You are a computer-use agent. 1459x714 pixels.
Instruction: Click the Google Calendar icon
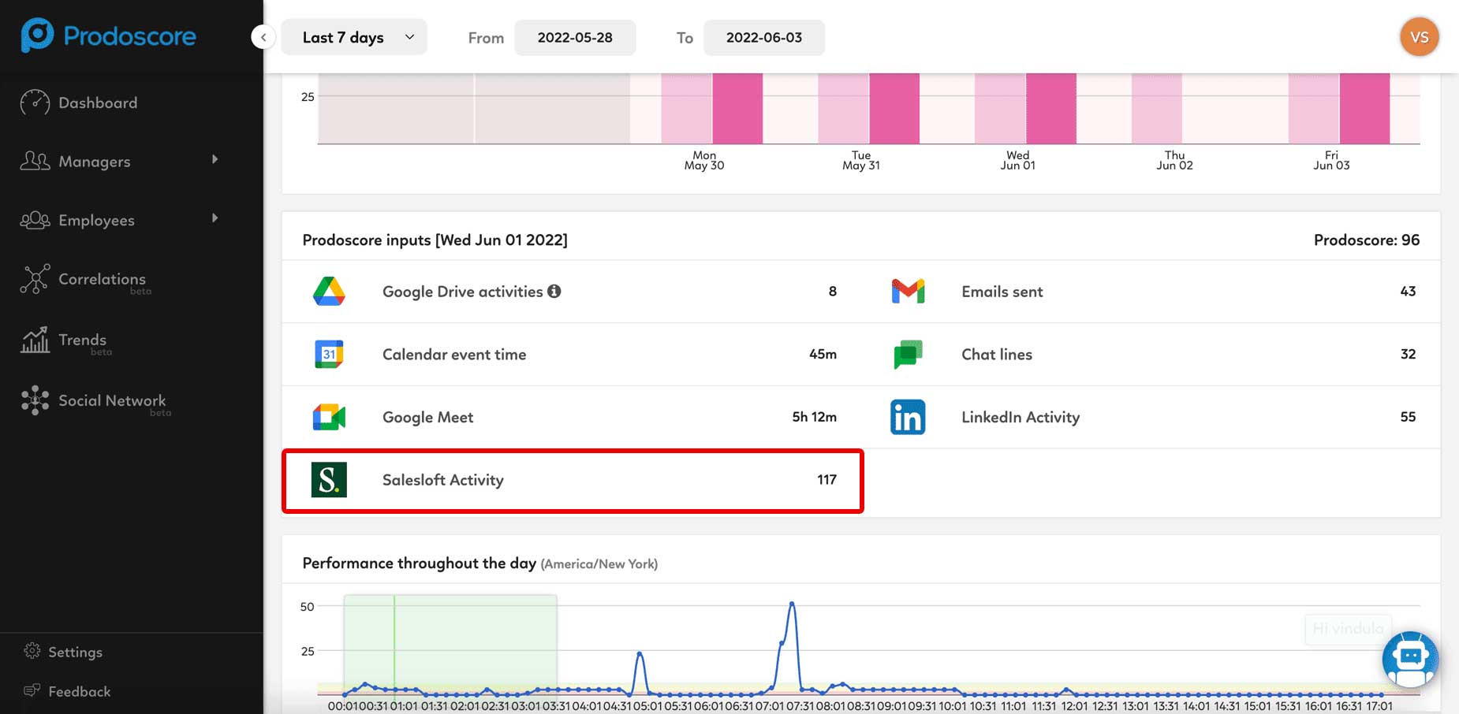(x=329, y=355)
